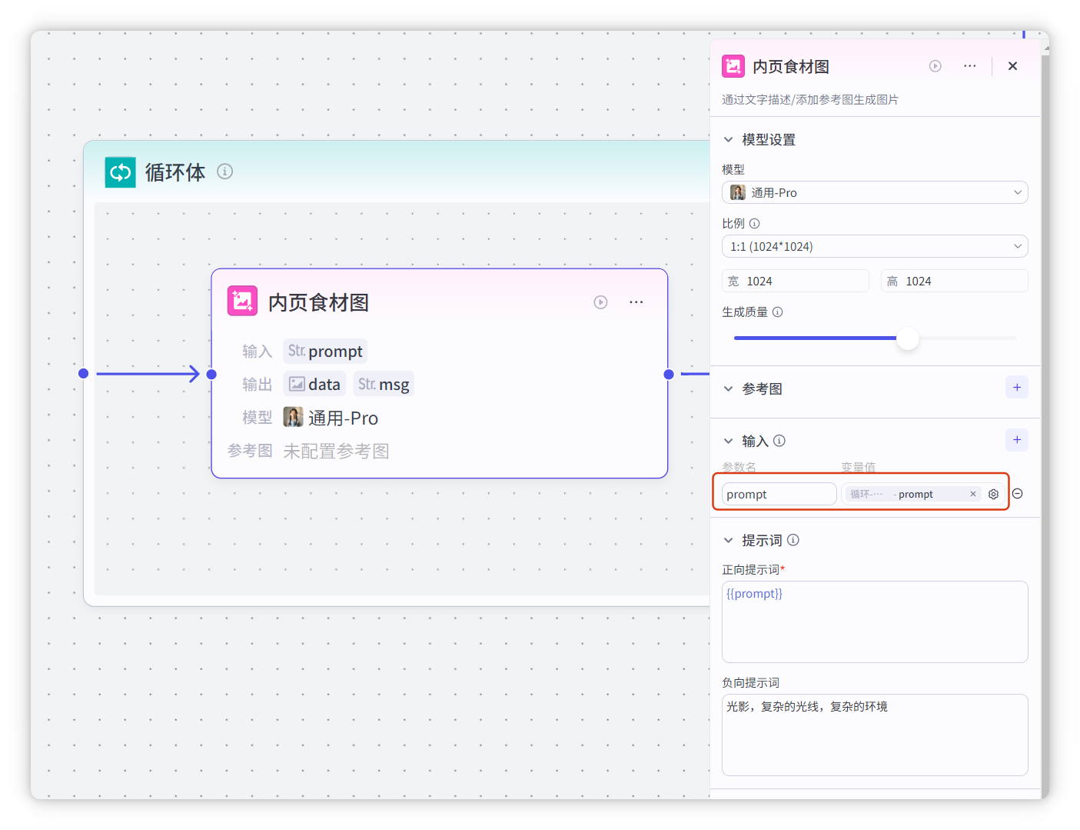Open the 比例 dropdown showing 1:1 (1024*1024)
This screenshot has height=830, width=1080.
(874, 246)
